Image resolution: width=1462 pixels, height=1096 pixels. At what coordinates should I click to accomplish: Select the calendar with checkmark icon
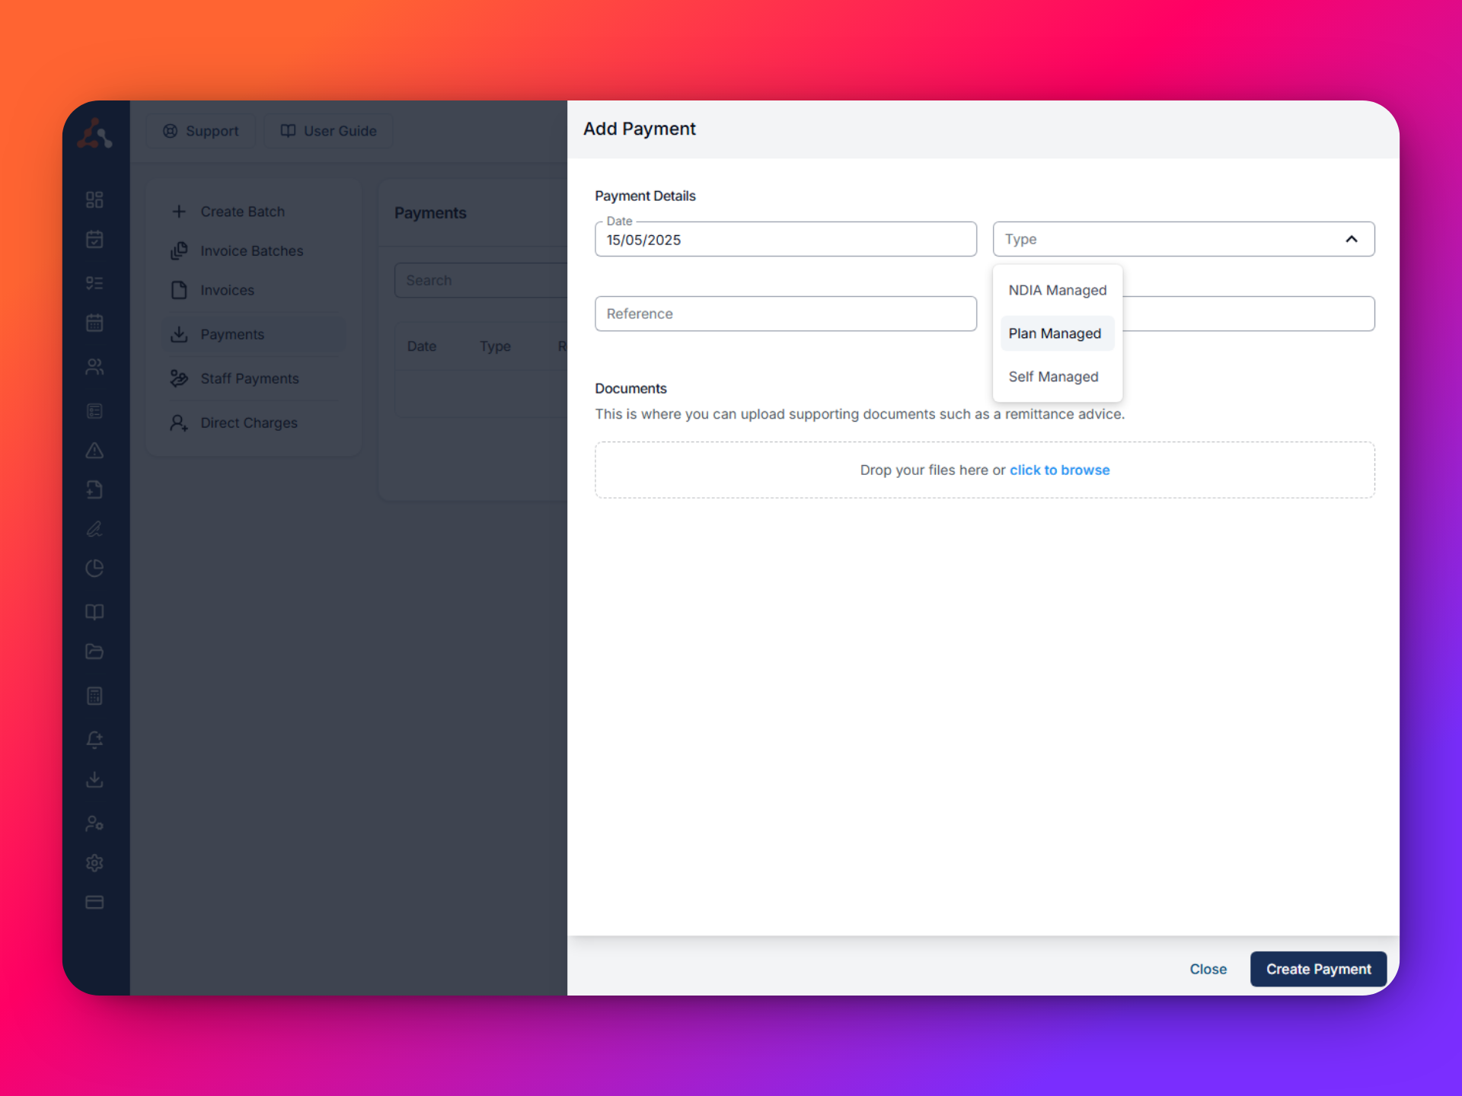click(94, 239)
